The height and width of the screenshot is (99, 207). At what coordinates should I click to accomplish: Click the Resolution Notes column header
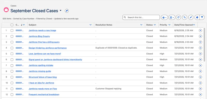[104, 25]
